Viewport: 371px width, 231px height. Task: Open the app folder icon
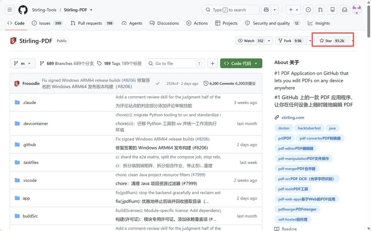coord(17,198)
